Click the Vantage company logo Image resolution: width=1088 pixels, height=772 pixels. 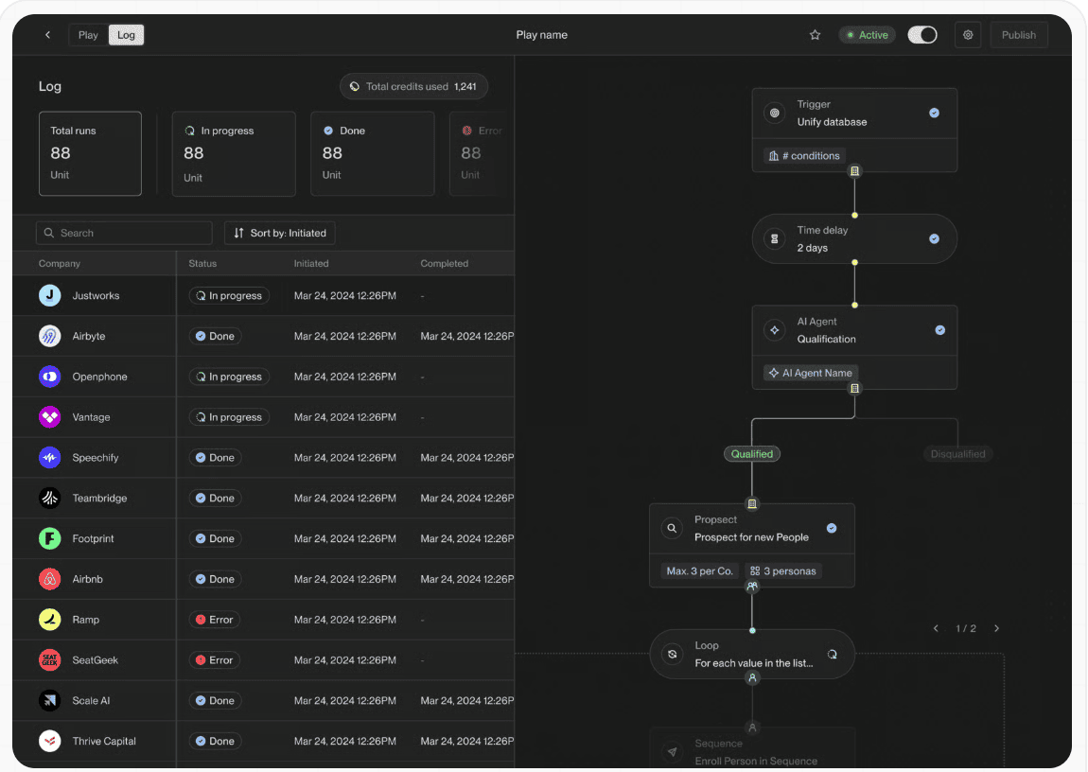(50, 417)
